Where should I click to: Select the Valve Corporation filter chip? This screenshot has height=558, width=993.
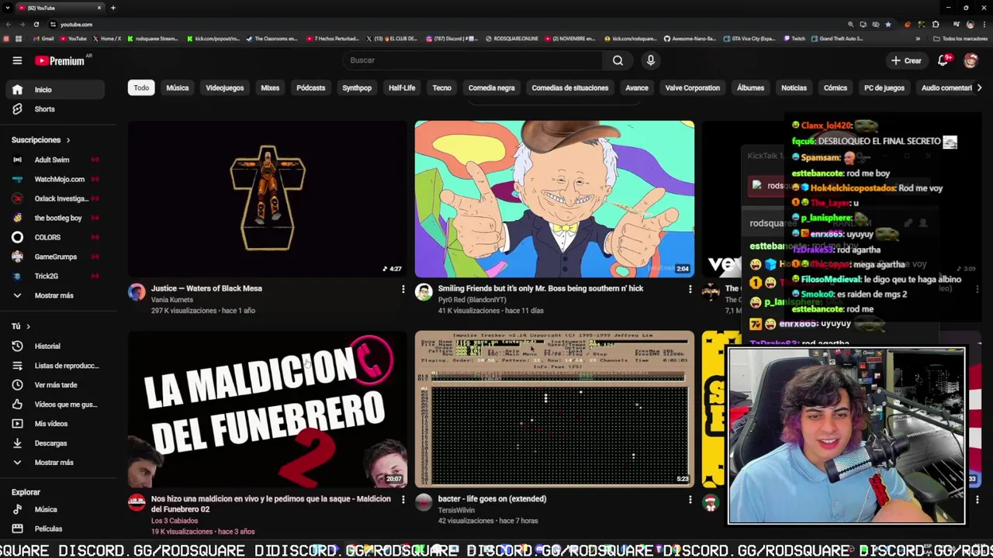(x=693, y=88)
